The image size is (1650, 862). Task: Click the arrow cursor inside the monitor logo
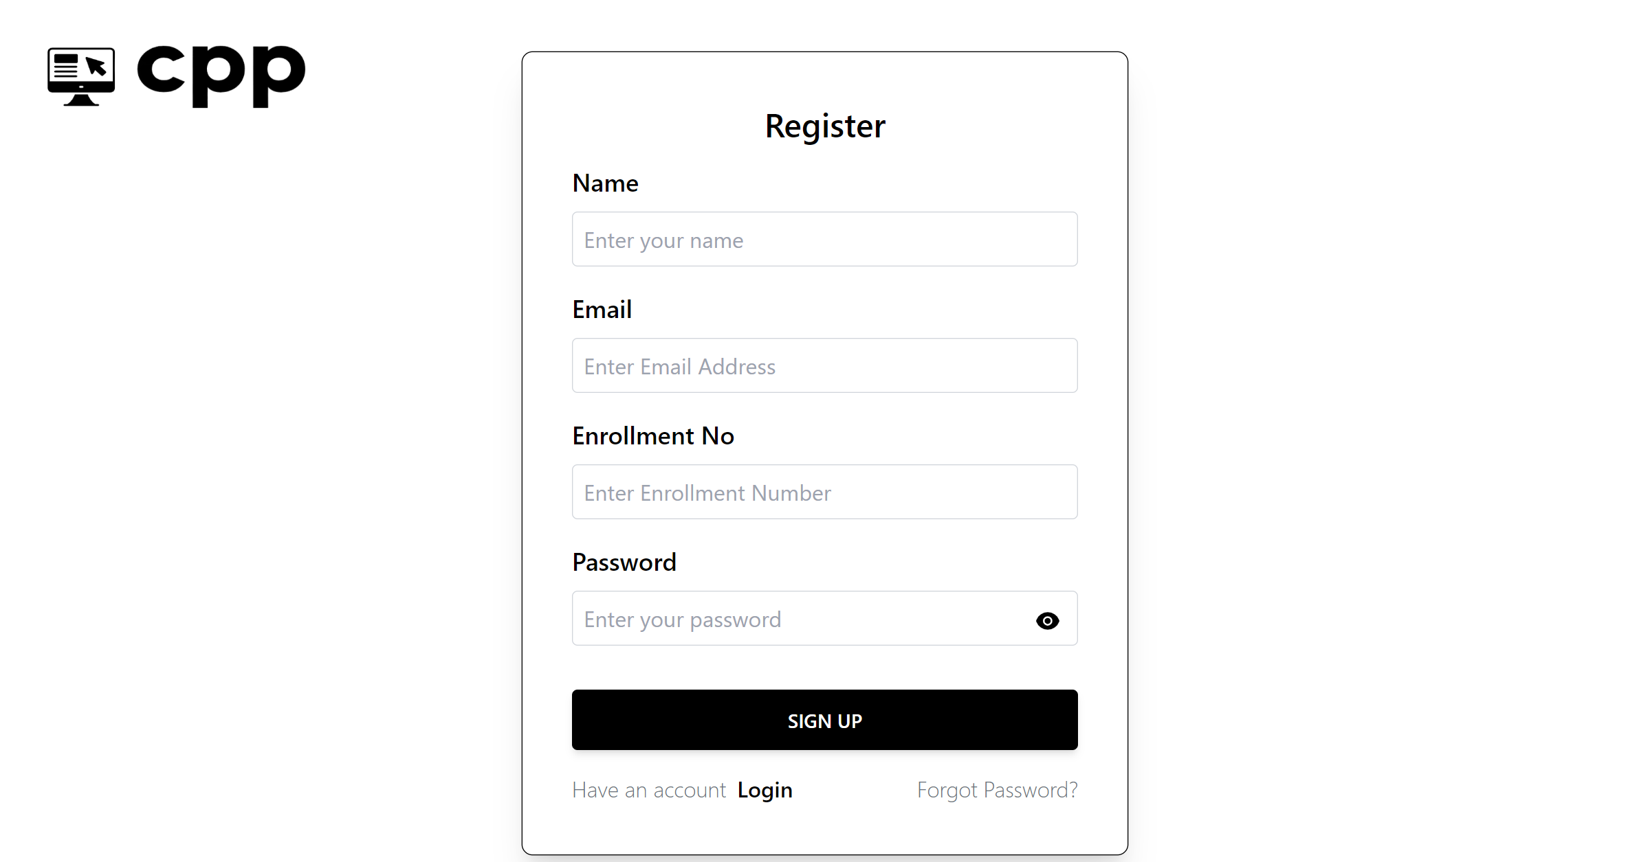97,67
